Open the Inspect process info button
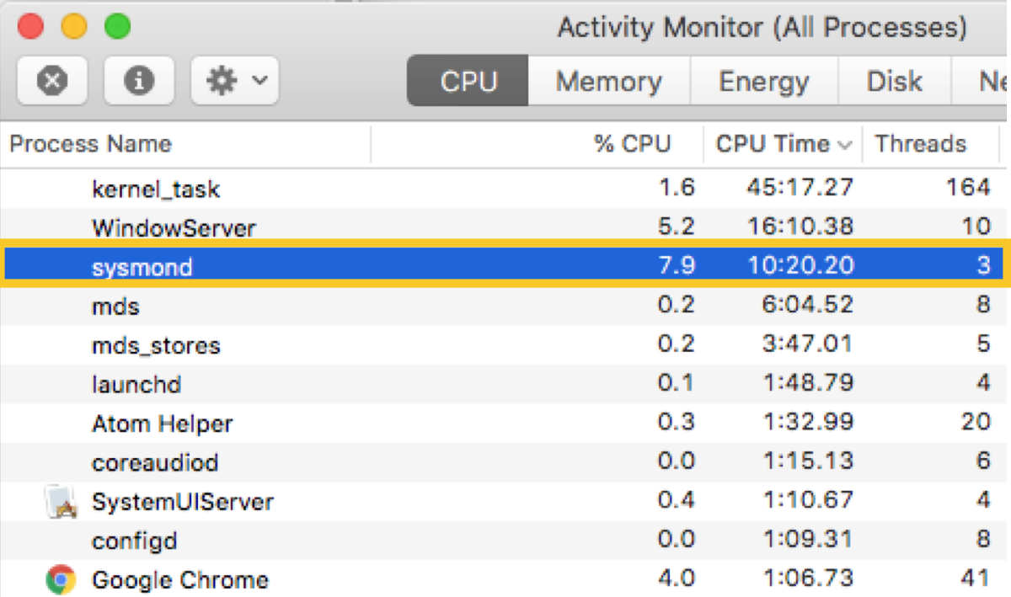Image resolution: width=1011 pixels, height=597 pixels. (139, 81)
